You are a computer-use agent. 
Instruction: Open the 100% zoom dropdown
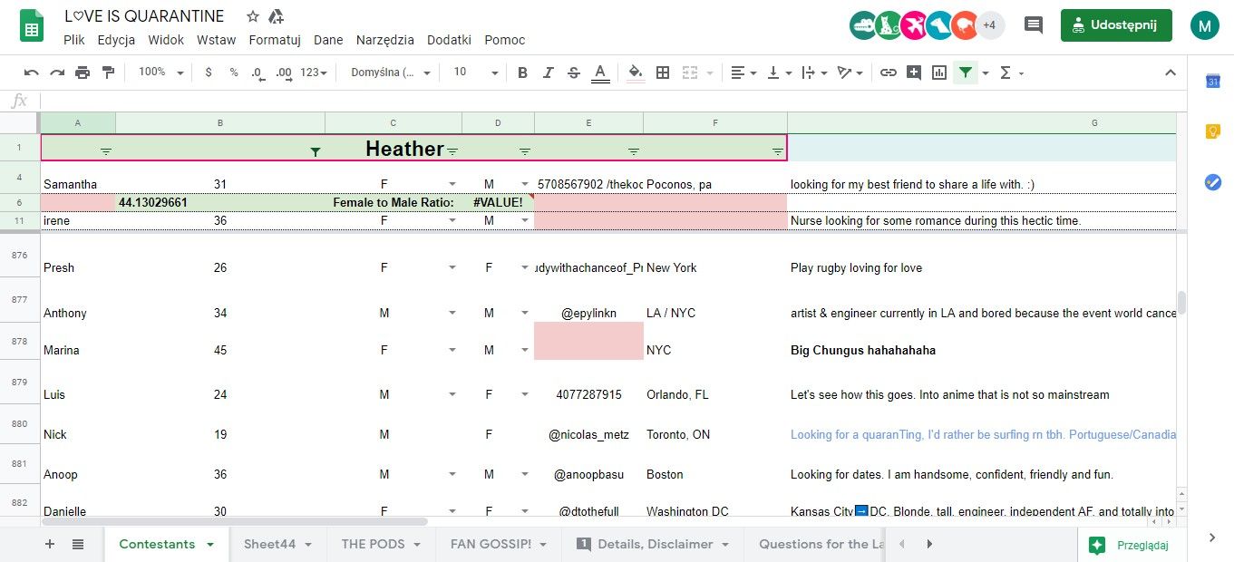160,73
